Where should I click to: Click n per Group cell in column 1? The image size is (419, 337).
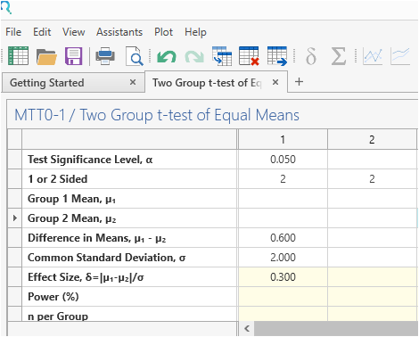coord(283,314)
